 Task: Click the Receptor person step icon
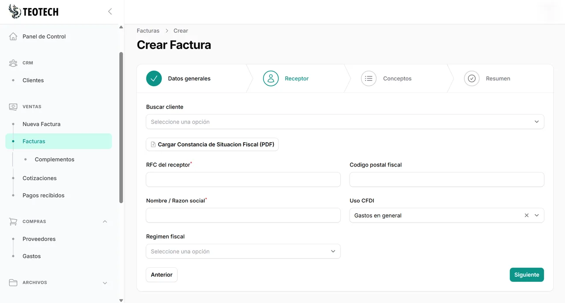tap(271, 79)
